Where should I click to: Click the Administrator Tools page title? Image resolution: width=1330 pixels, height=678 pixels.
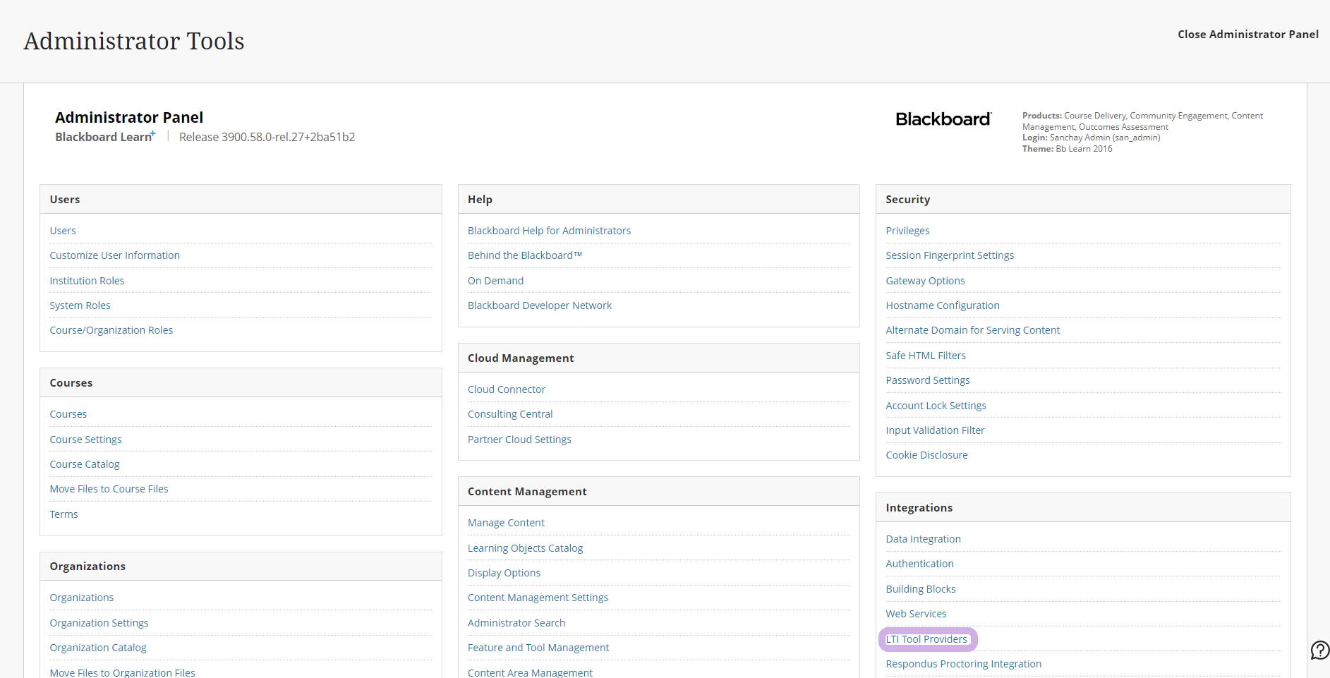point(134,41)
